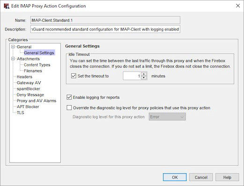
Task: Click the Description input field
Action: click(105, 29)
